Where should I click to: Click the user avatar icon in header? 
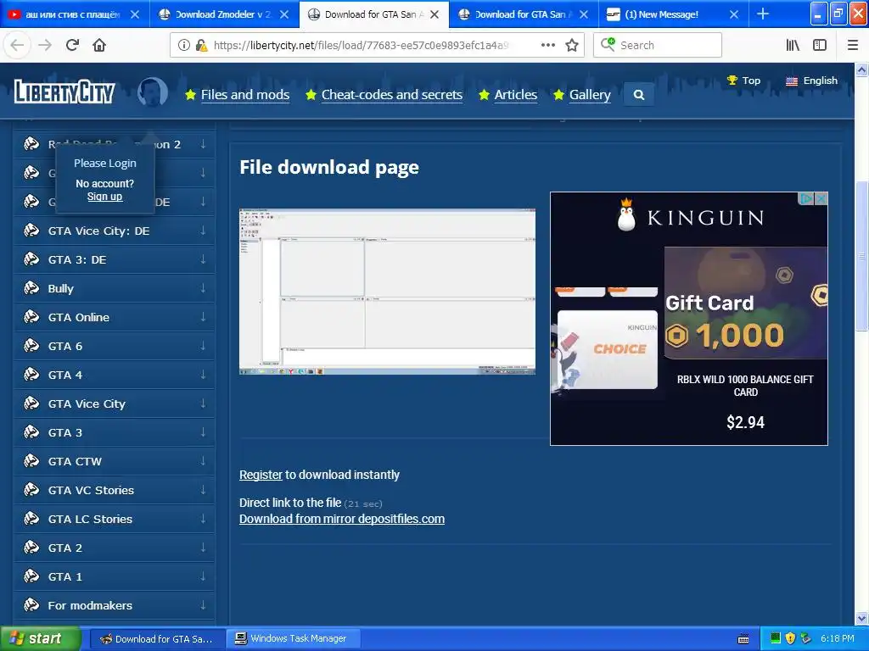click(x=153, y=92)
